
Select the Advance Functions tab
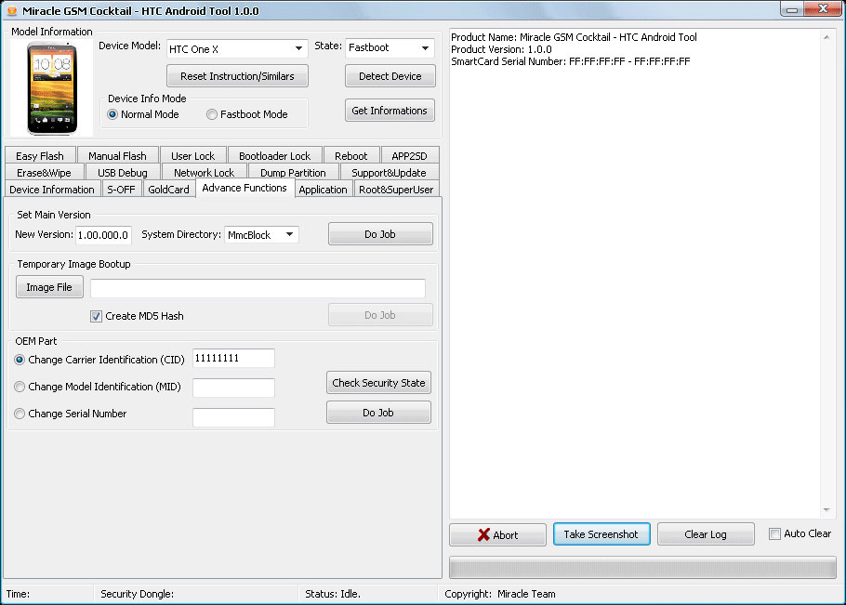coord(245,188)
